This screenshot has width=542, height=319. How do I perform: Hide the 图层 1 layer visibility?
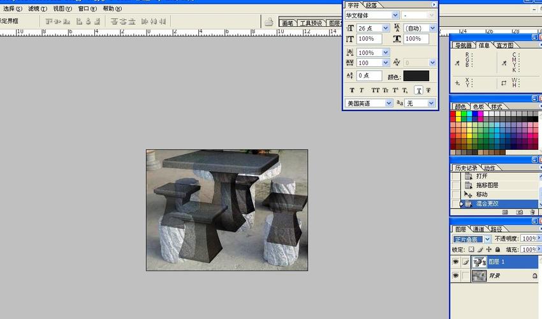[455, 262]
